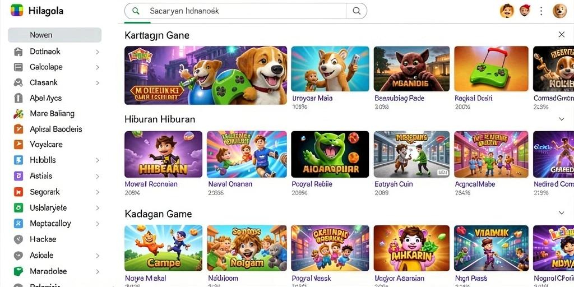Expand the Claeank sidebar chevron
Screen dimensions: 574x287
point(98,83)
